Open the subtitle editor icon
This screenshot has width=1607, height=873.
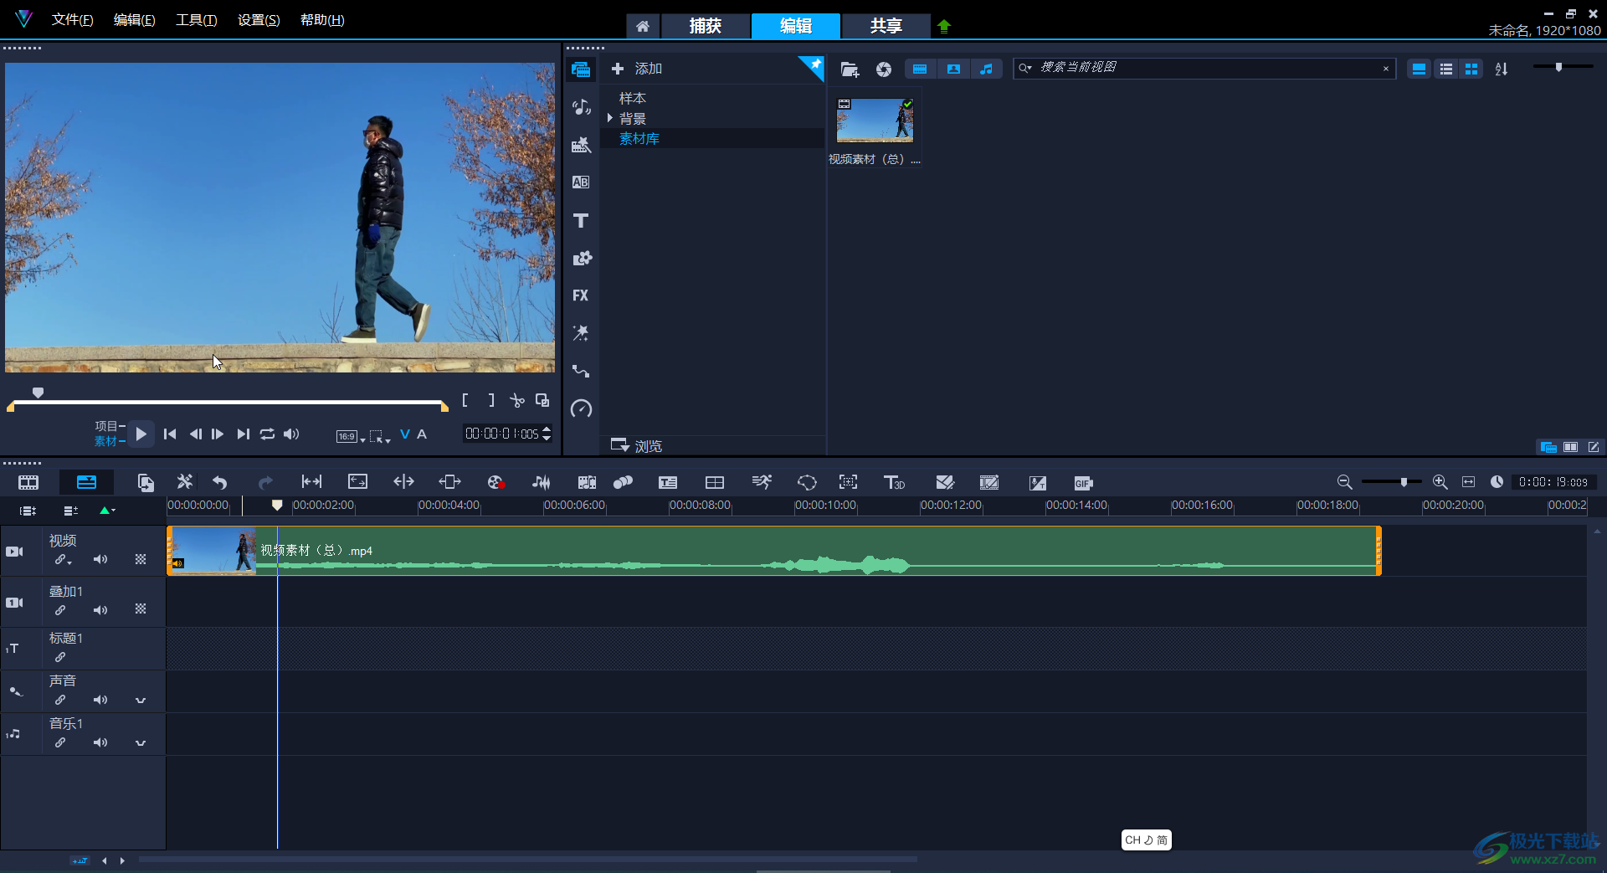[x=668, y=482]
